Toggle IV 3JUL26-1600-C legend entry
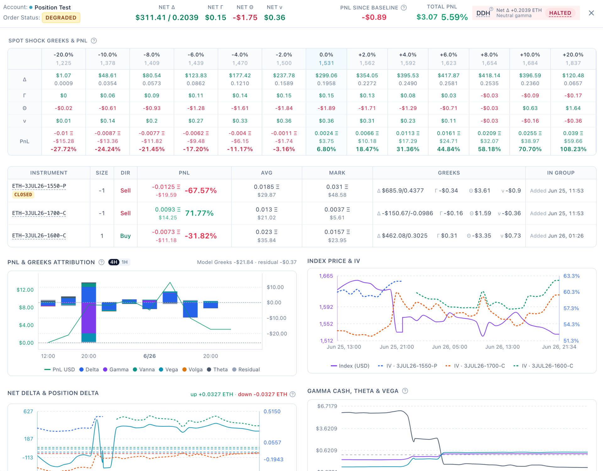Image resolution: width=603 pixels, height=471 pixels. coord(543,366)
